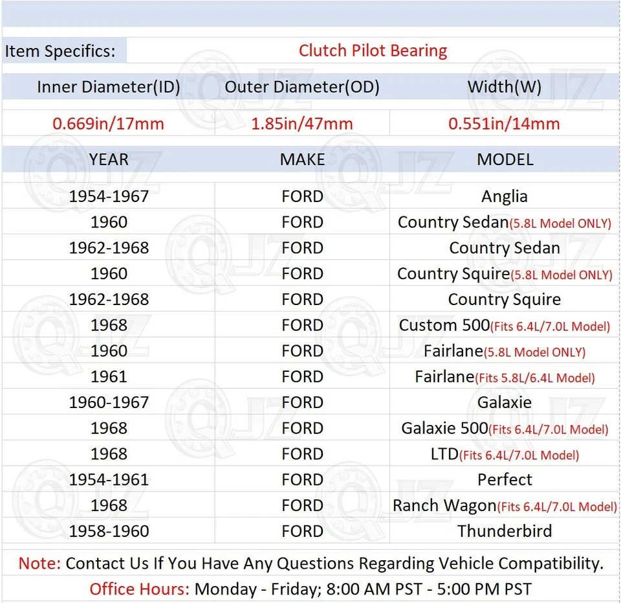Click the 'Anglia' model cell
Screen dimensions: 621x603
coord(504,196)
